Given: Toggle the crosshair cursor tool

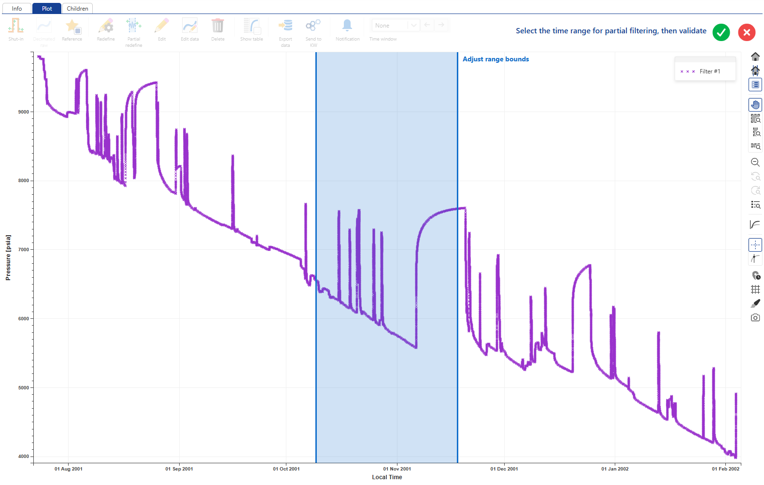Looking at the screenshot, I should [x=755, y=245].
